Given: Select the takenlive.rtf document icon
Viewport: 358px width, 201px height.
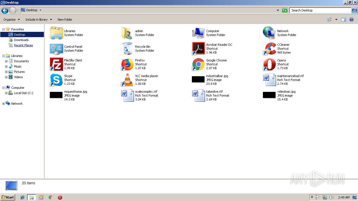Looking at the screenshot, I should tap(198, 95).
